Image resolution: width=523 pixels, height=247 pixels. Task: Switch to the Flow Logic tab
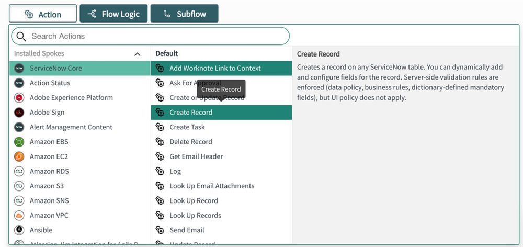113,14
